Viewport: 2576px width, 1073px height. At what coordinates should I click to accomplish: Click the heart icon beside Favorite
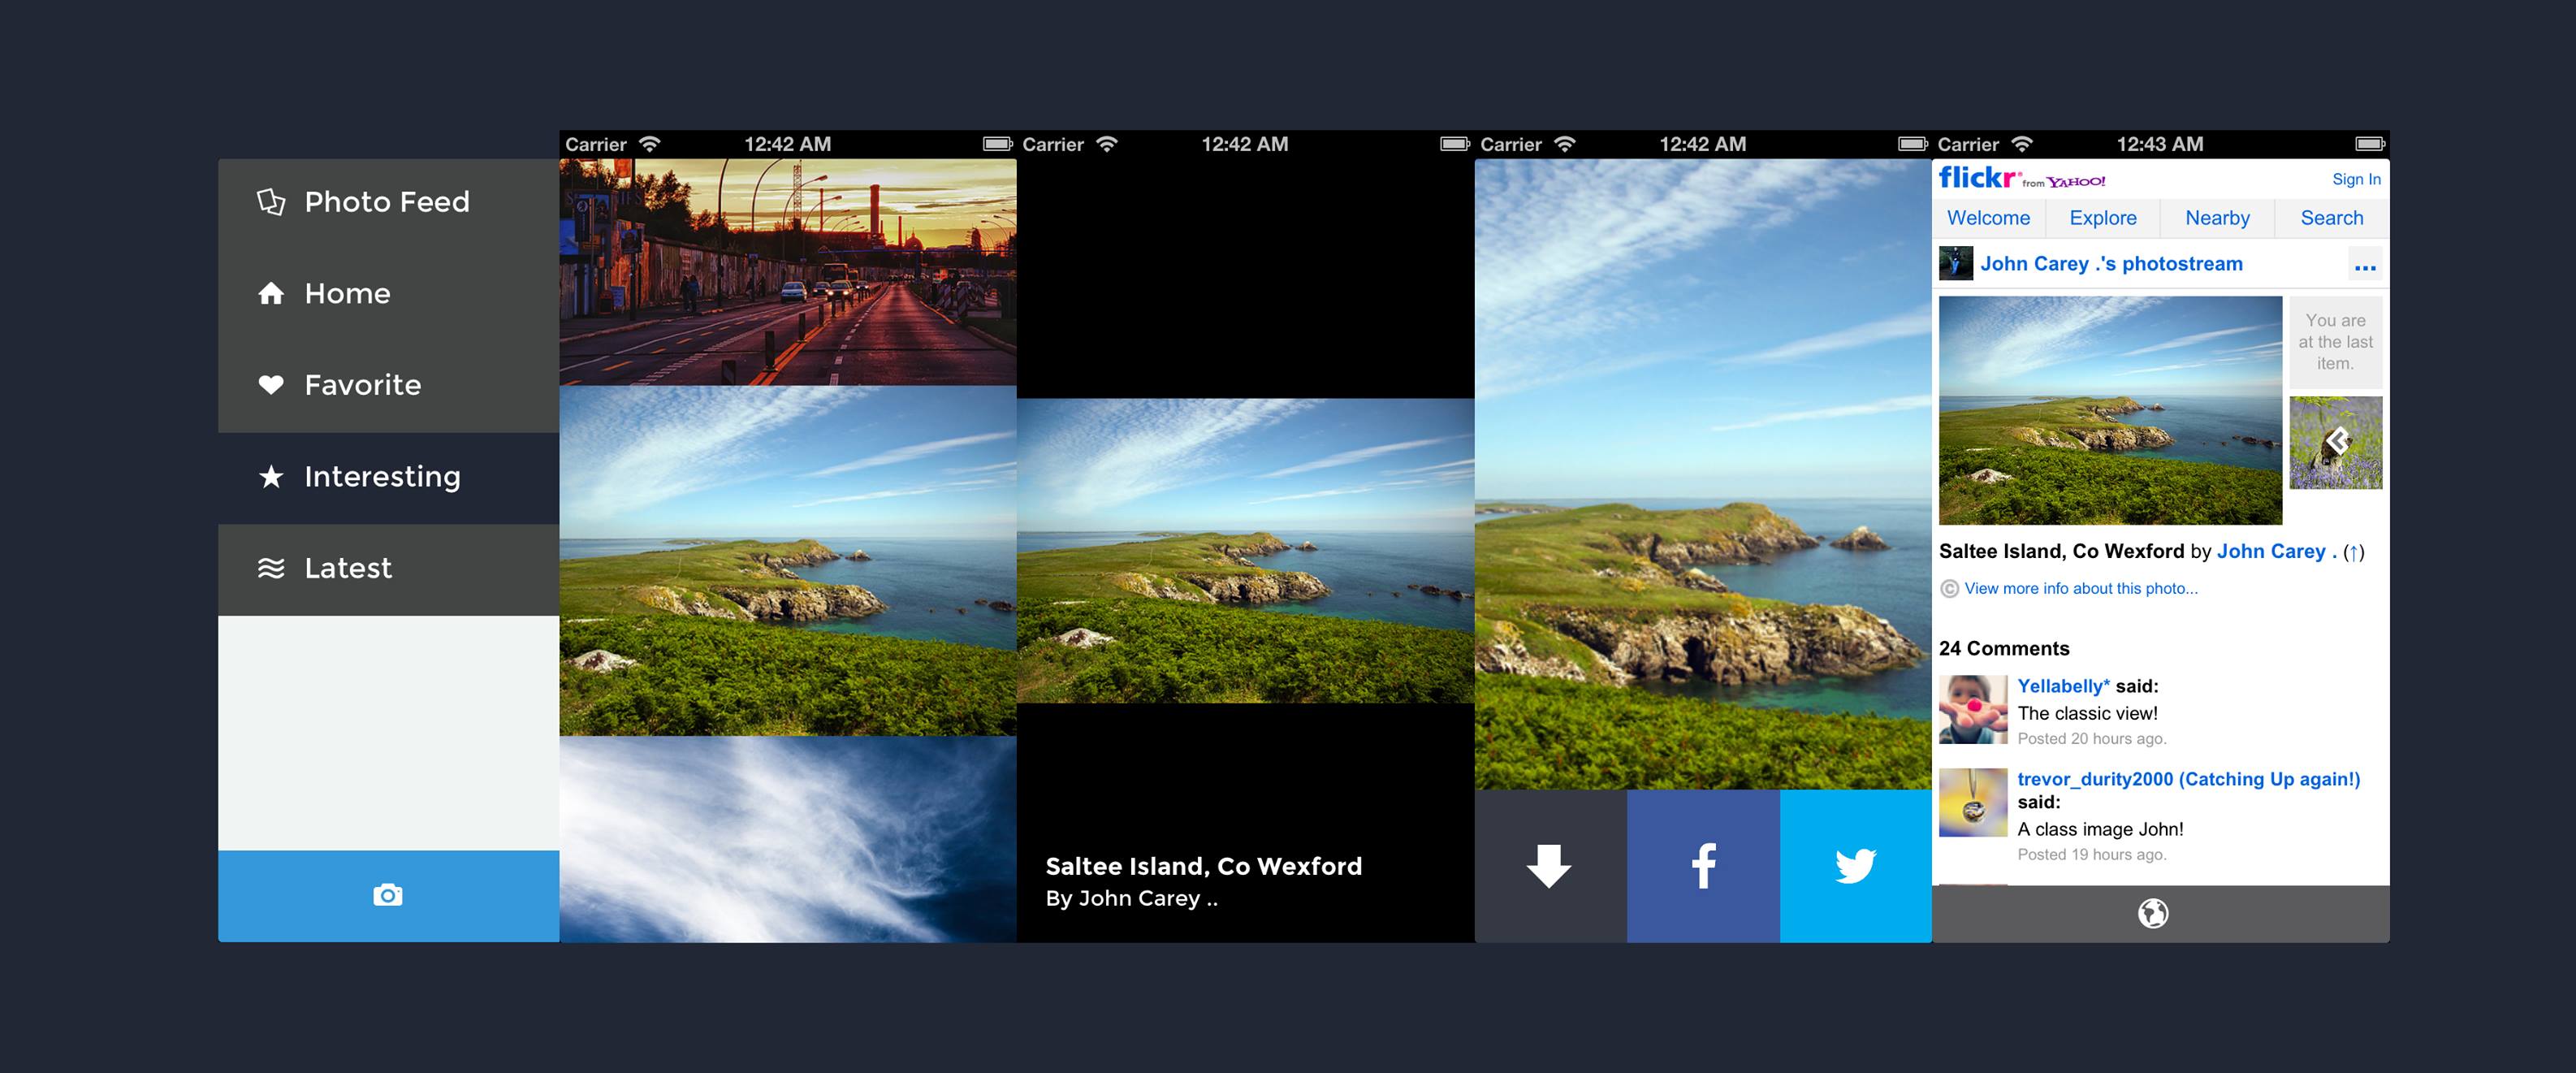[x=271, y=385]
